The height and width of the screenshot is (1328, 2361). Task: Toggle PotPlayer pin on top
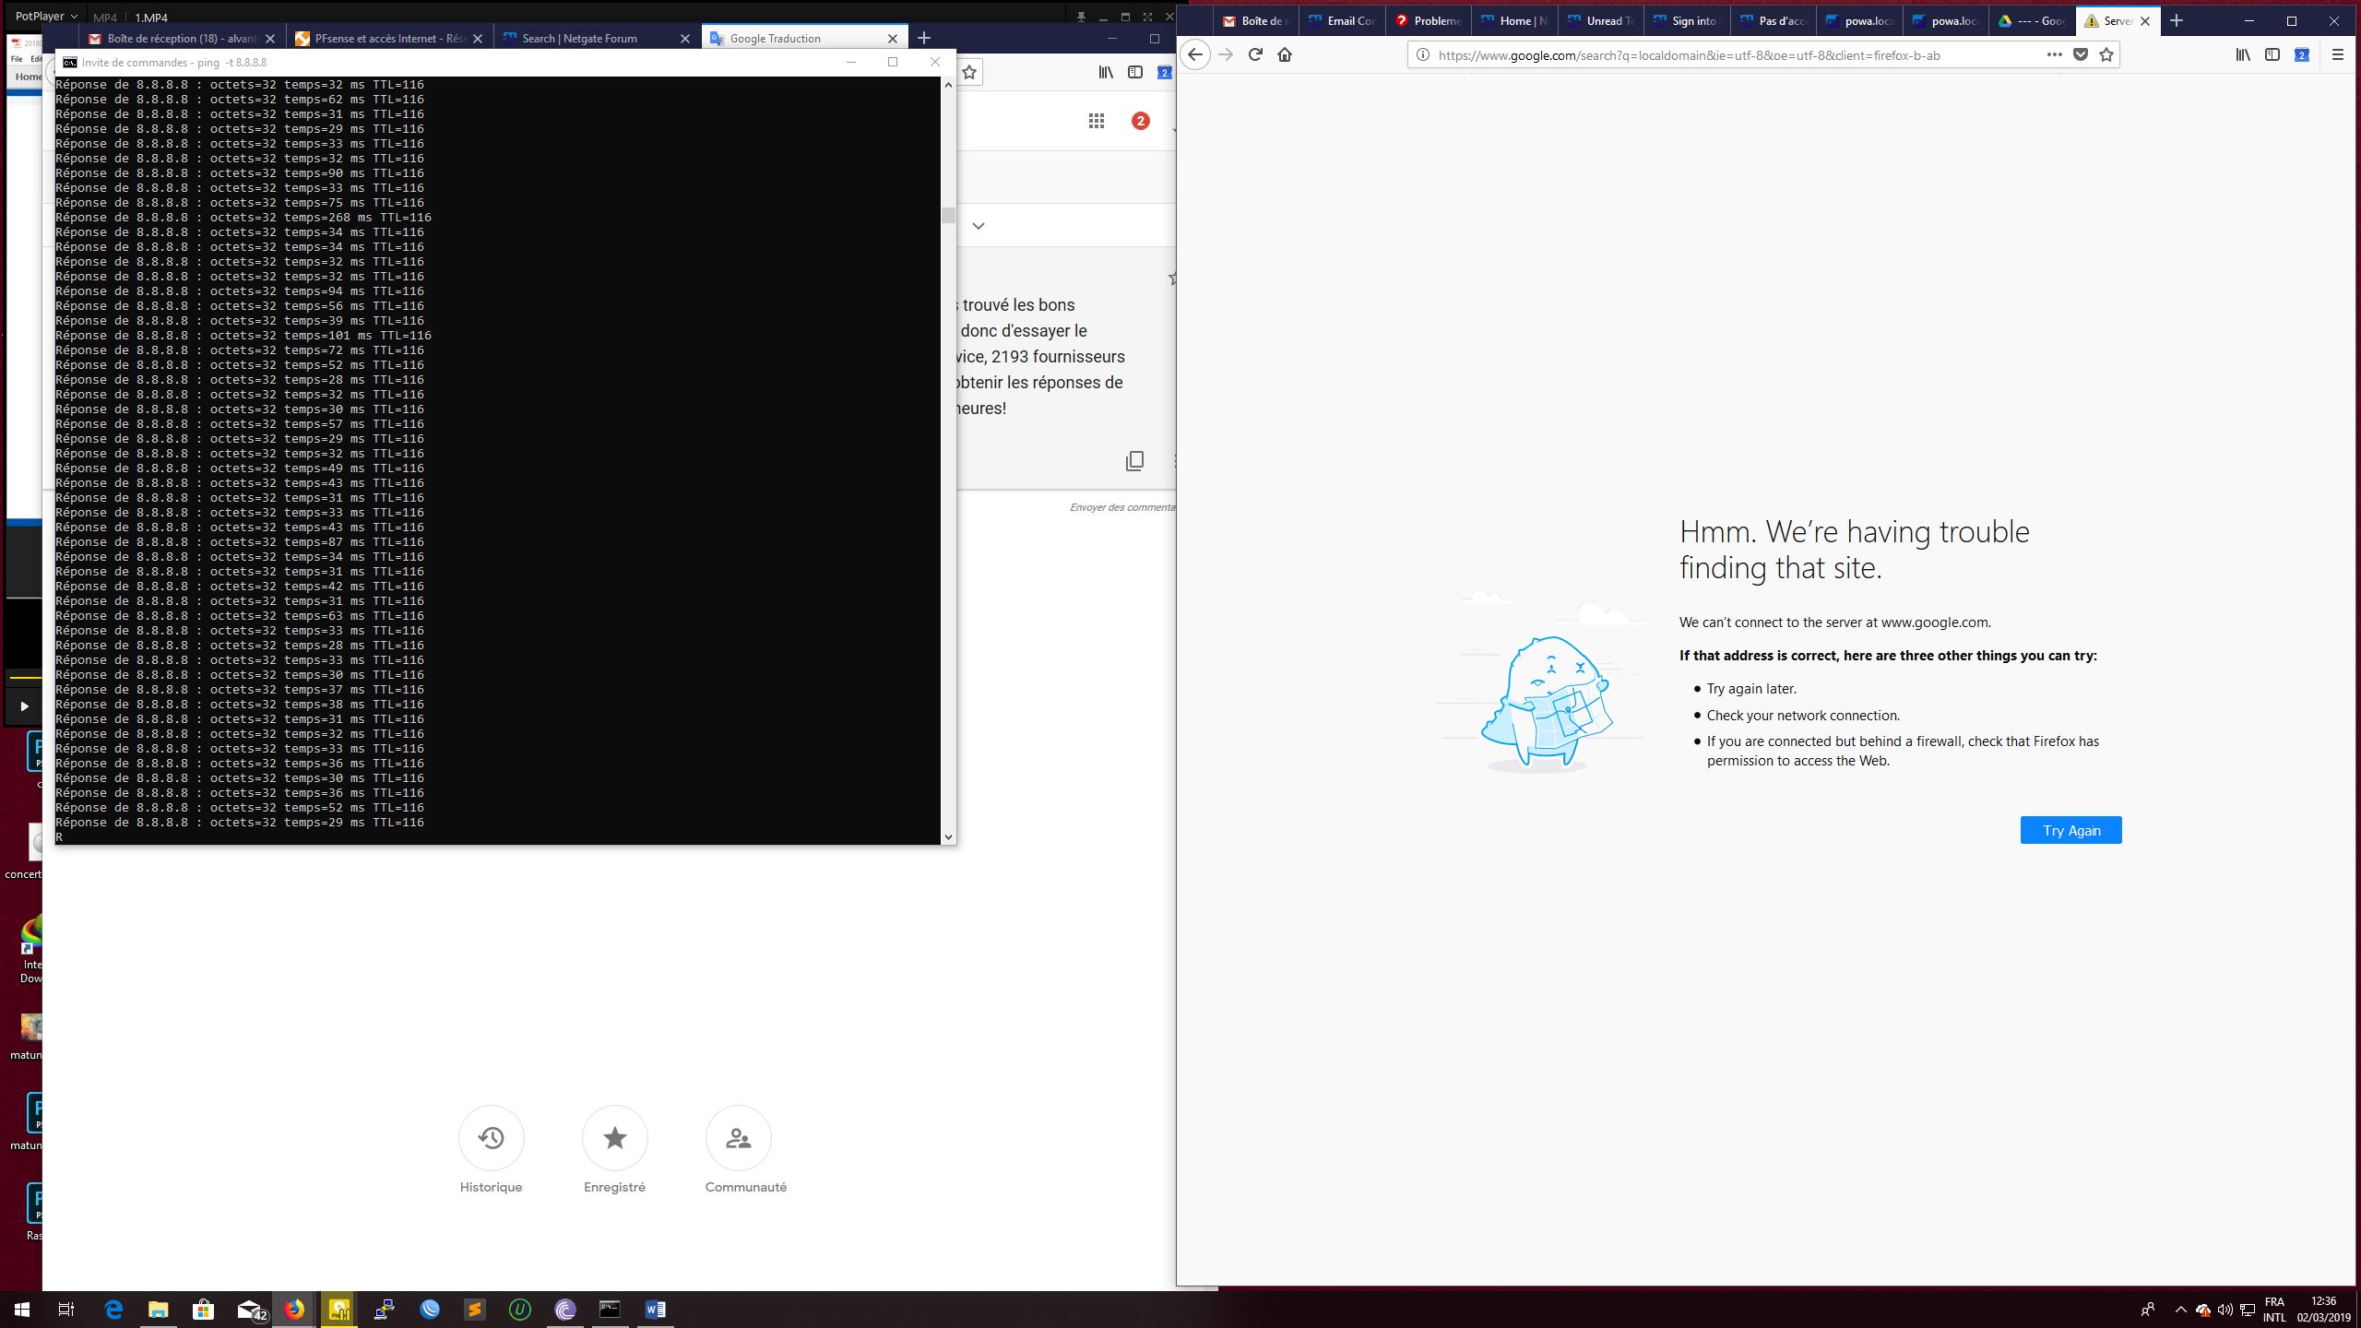pyautogui.click(x=1081, y=17)
